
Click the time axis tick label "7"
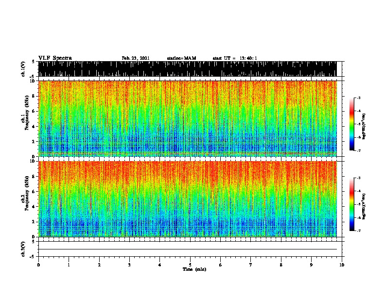pos(251,265)
